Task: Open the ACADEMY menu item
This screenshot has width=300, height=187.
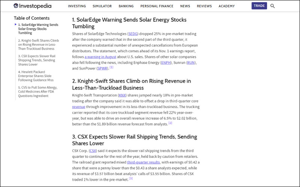Action: pyautogui.click(x=226, y=6)
